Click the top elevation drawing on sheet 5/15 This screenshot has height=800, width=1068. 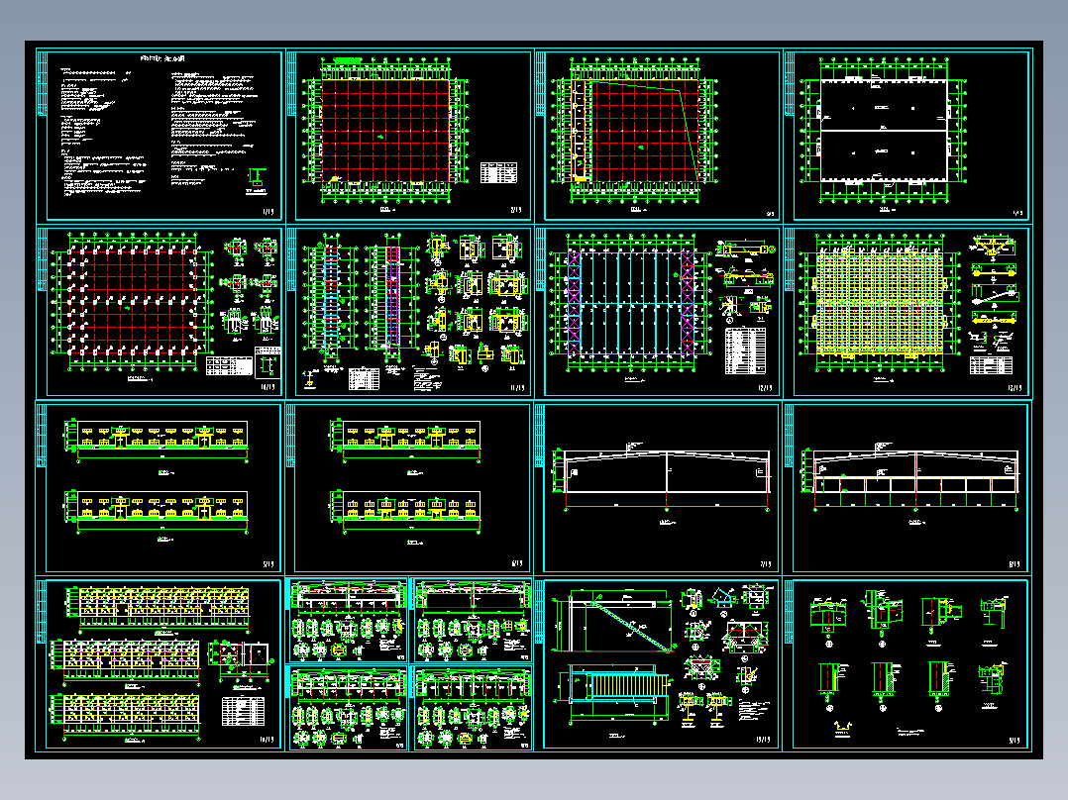(x=159, y=441)
